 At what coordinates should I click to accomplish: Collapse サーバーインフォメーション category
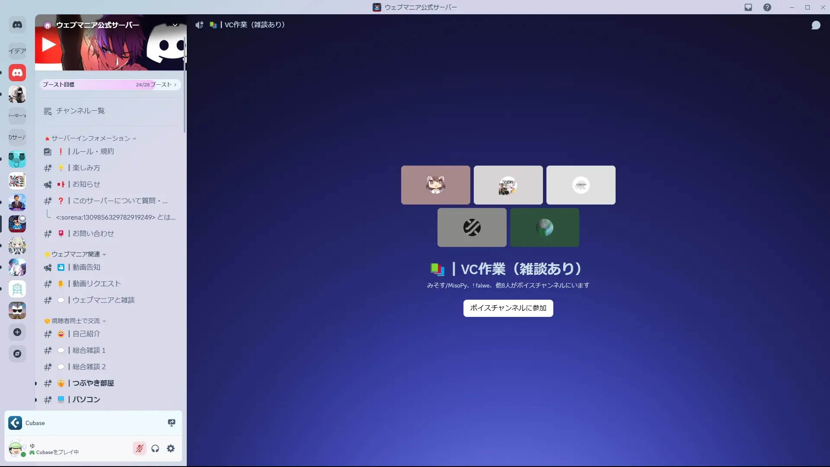tap(91, 138)
